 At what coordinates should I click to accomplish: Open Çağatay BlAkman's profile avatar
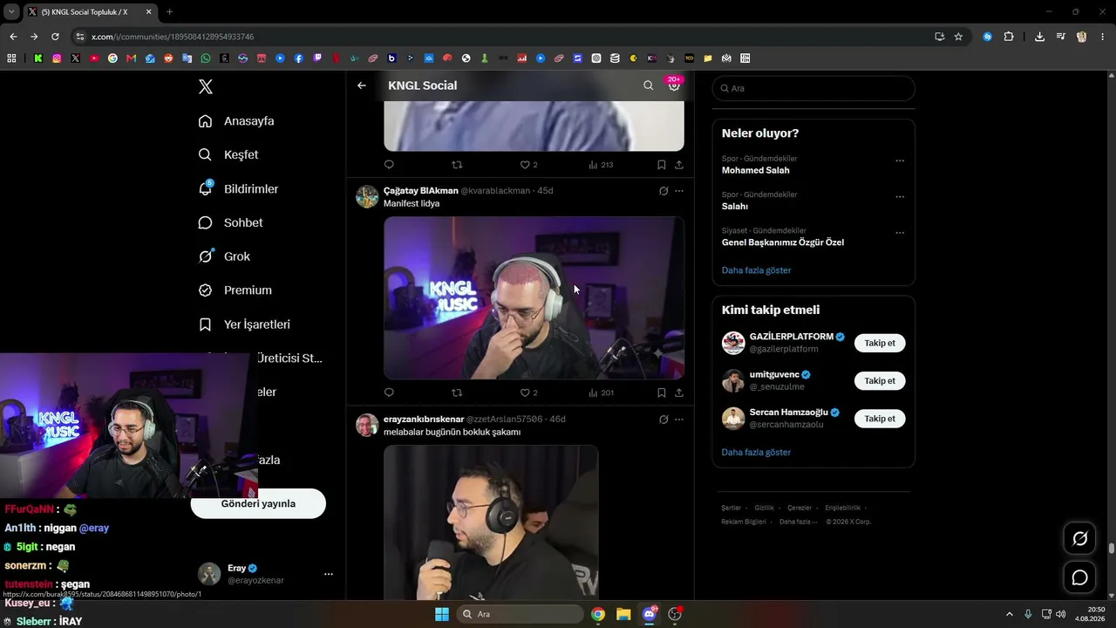pos(367,196)
